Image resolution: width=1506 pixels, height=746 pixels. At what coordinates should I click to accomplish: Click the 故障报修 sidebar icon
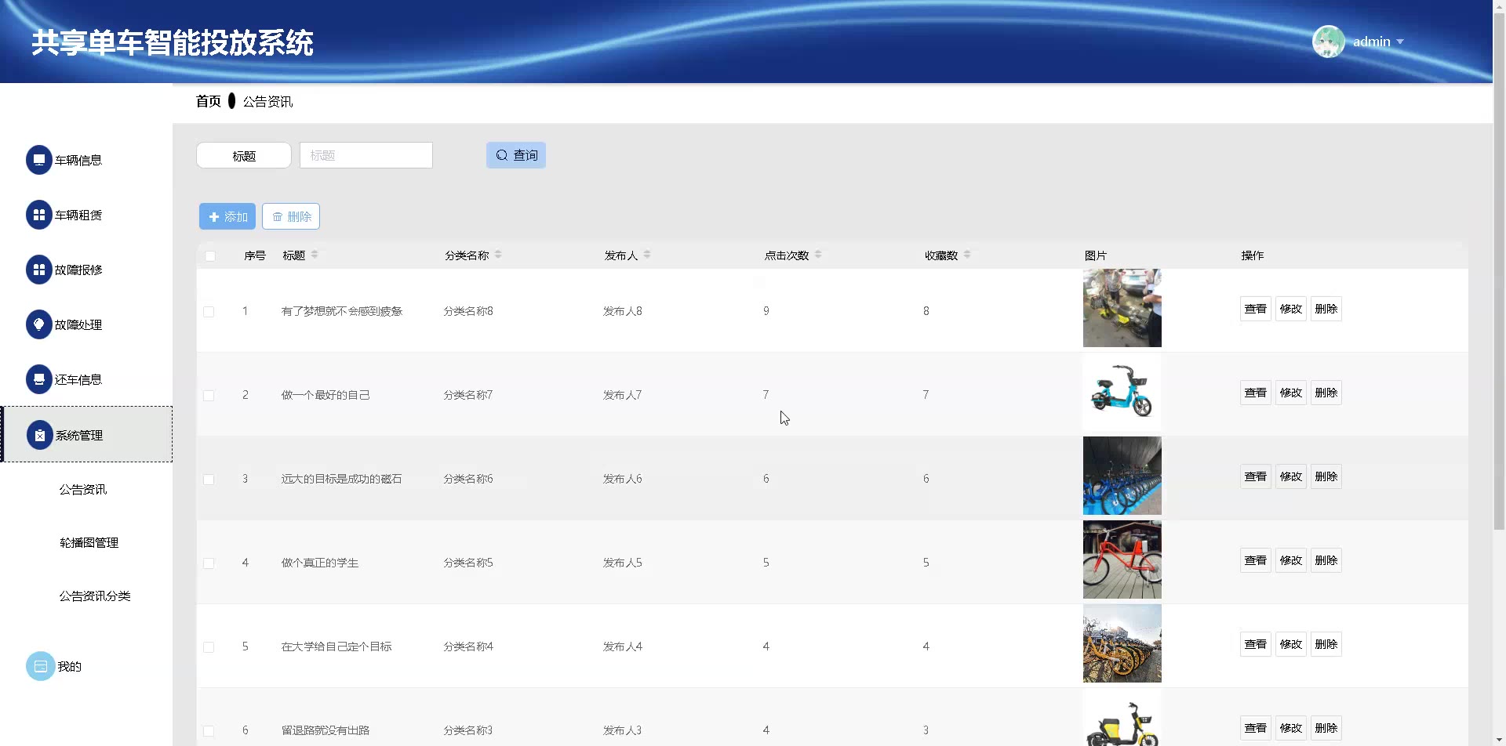pos(38,270)
